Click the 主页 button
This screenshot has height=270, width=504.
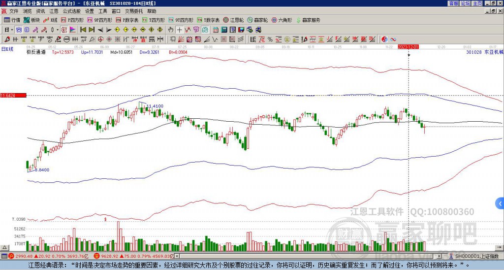pyautogui.click(x=477, y=3)
